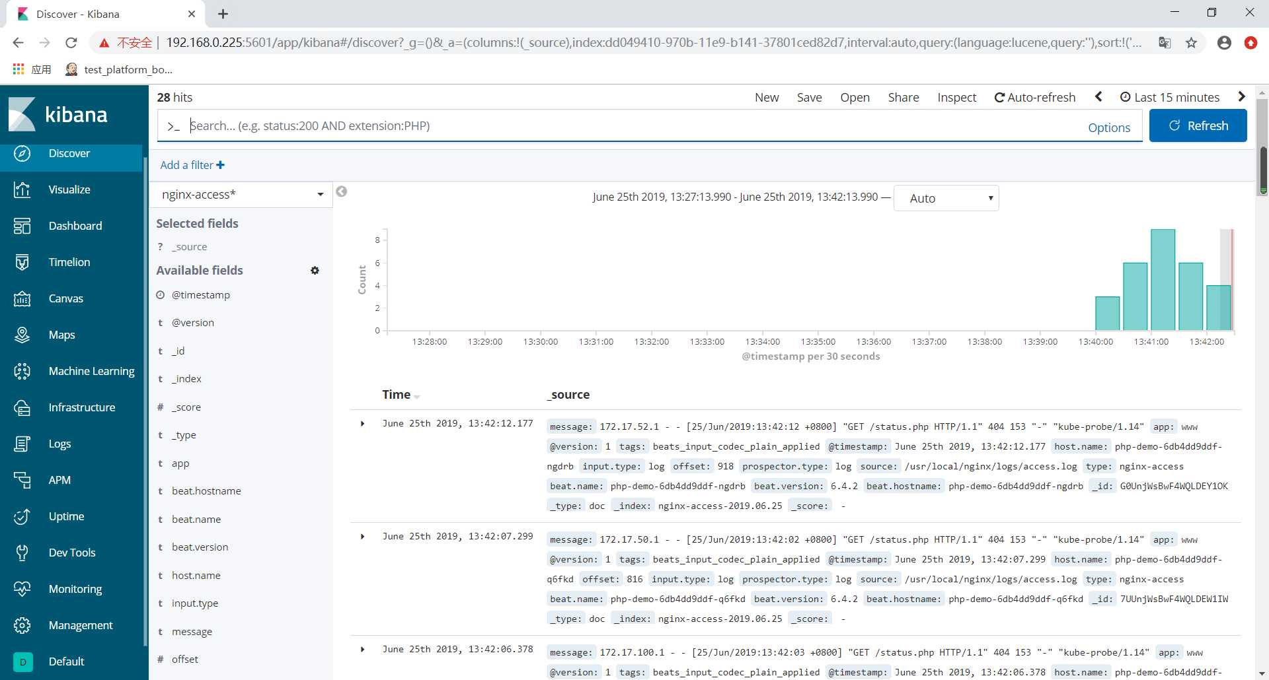Open the Machine Learning icon
This screenshot has width=1269, height=680.
(x=22, y=371)
